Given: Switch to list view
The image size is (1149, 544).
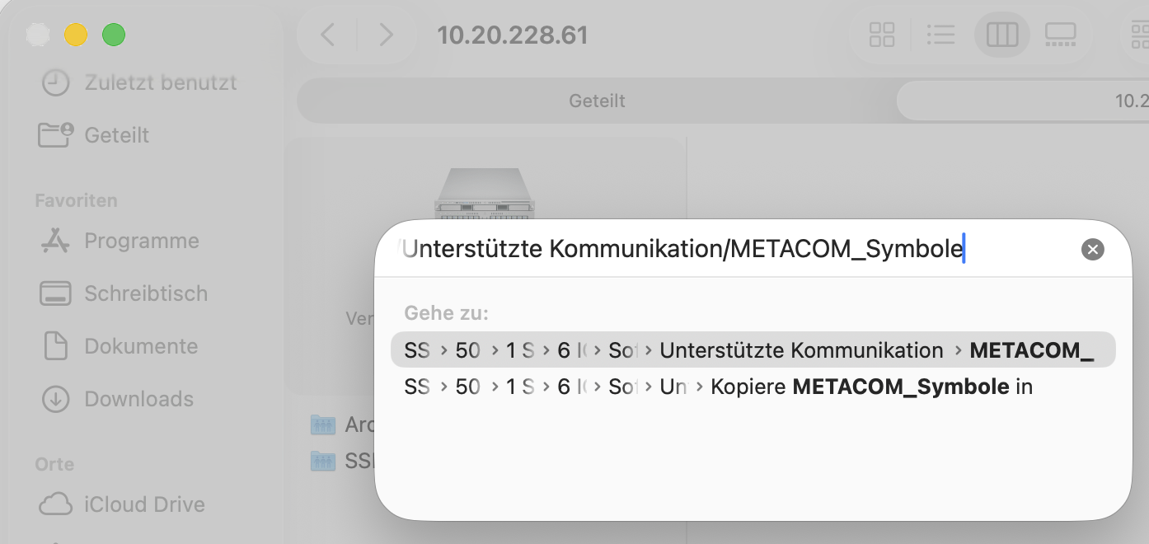Looking at the screenshot, I should click(940, 35).
